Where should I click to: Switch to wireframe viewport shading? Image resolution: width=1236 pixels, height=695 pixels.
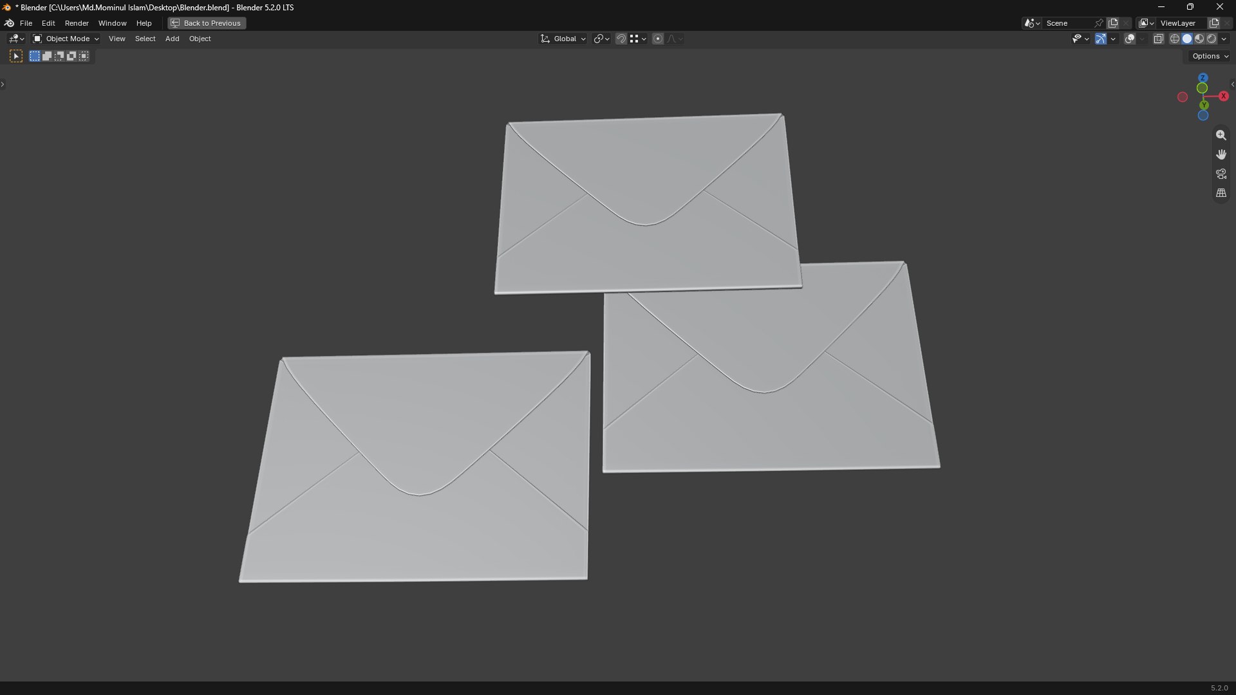coord(1175,39)
